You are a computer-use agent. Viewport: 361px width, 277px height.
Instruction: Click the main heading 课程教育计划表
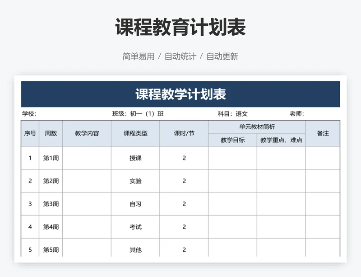[x=180, y=27]
